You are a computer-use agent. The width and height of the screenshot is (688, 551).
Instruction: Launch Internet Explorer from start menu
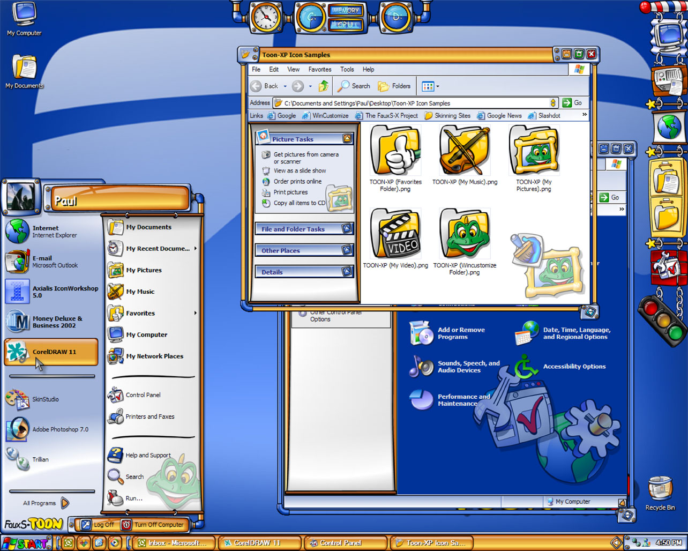51,232
